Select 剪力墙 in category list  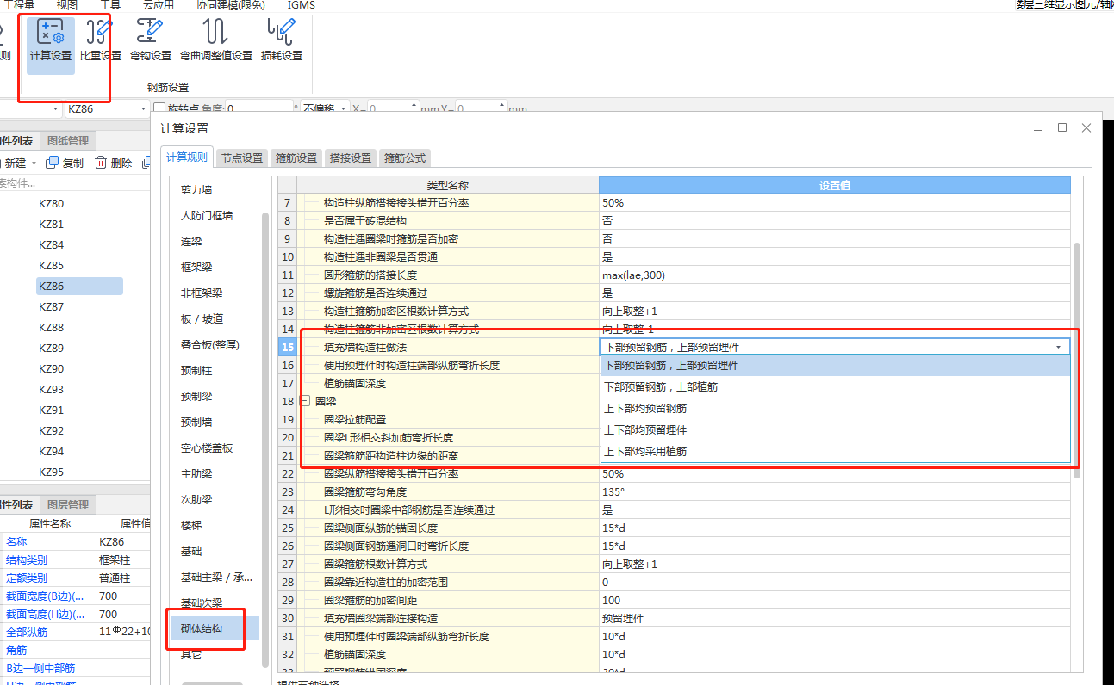coord(196,190)
